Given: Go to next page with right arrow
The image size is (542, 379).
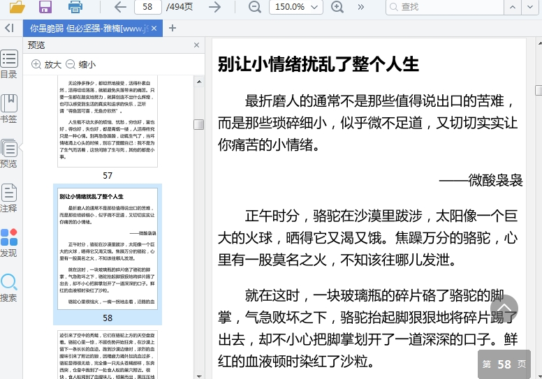Looking at the screenshot, I should [x=215, y=8].
